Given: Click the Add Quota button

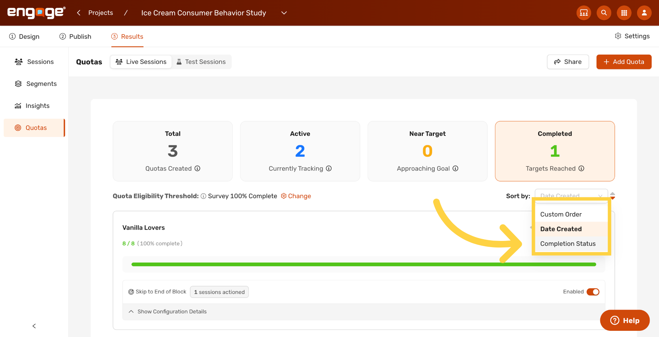Looking at the screenshot, I should [x=624, y=62].
